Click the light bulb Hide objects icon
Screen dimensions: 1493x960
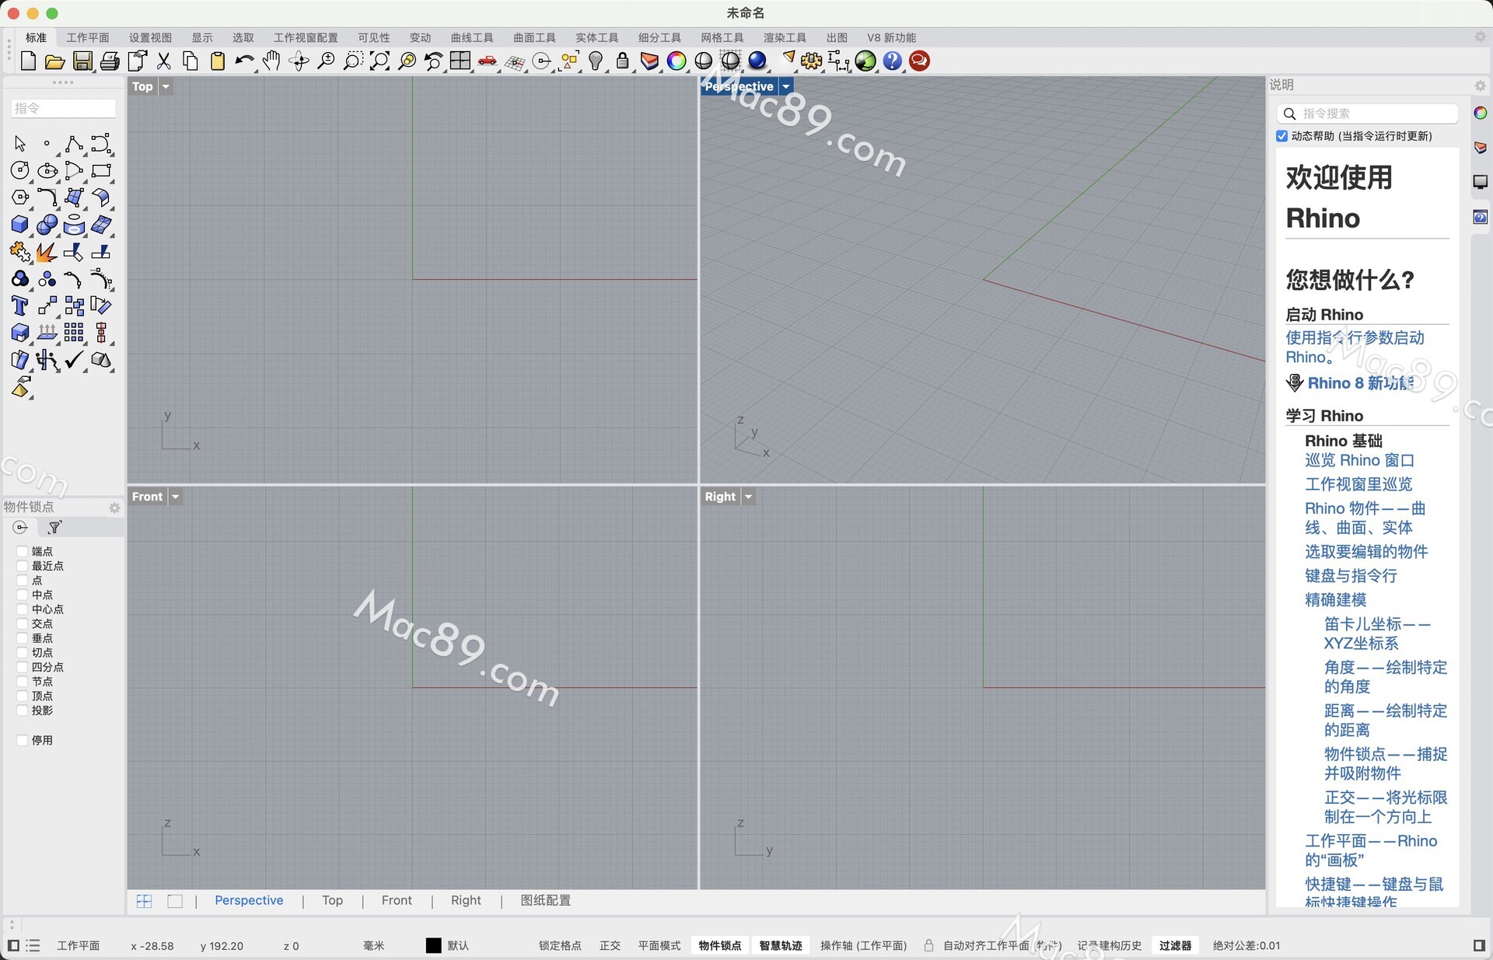click(596, 61)
